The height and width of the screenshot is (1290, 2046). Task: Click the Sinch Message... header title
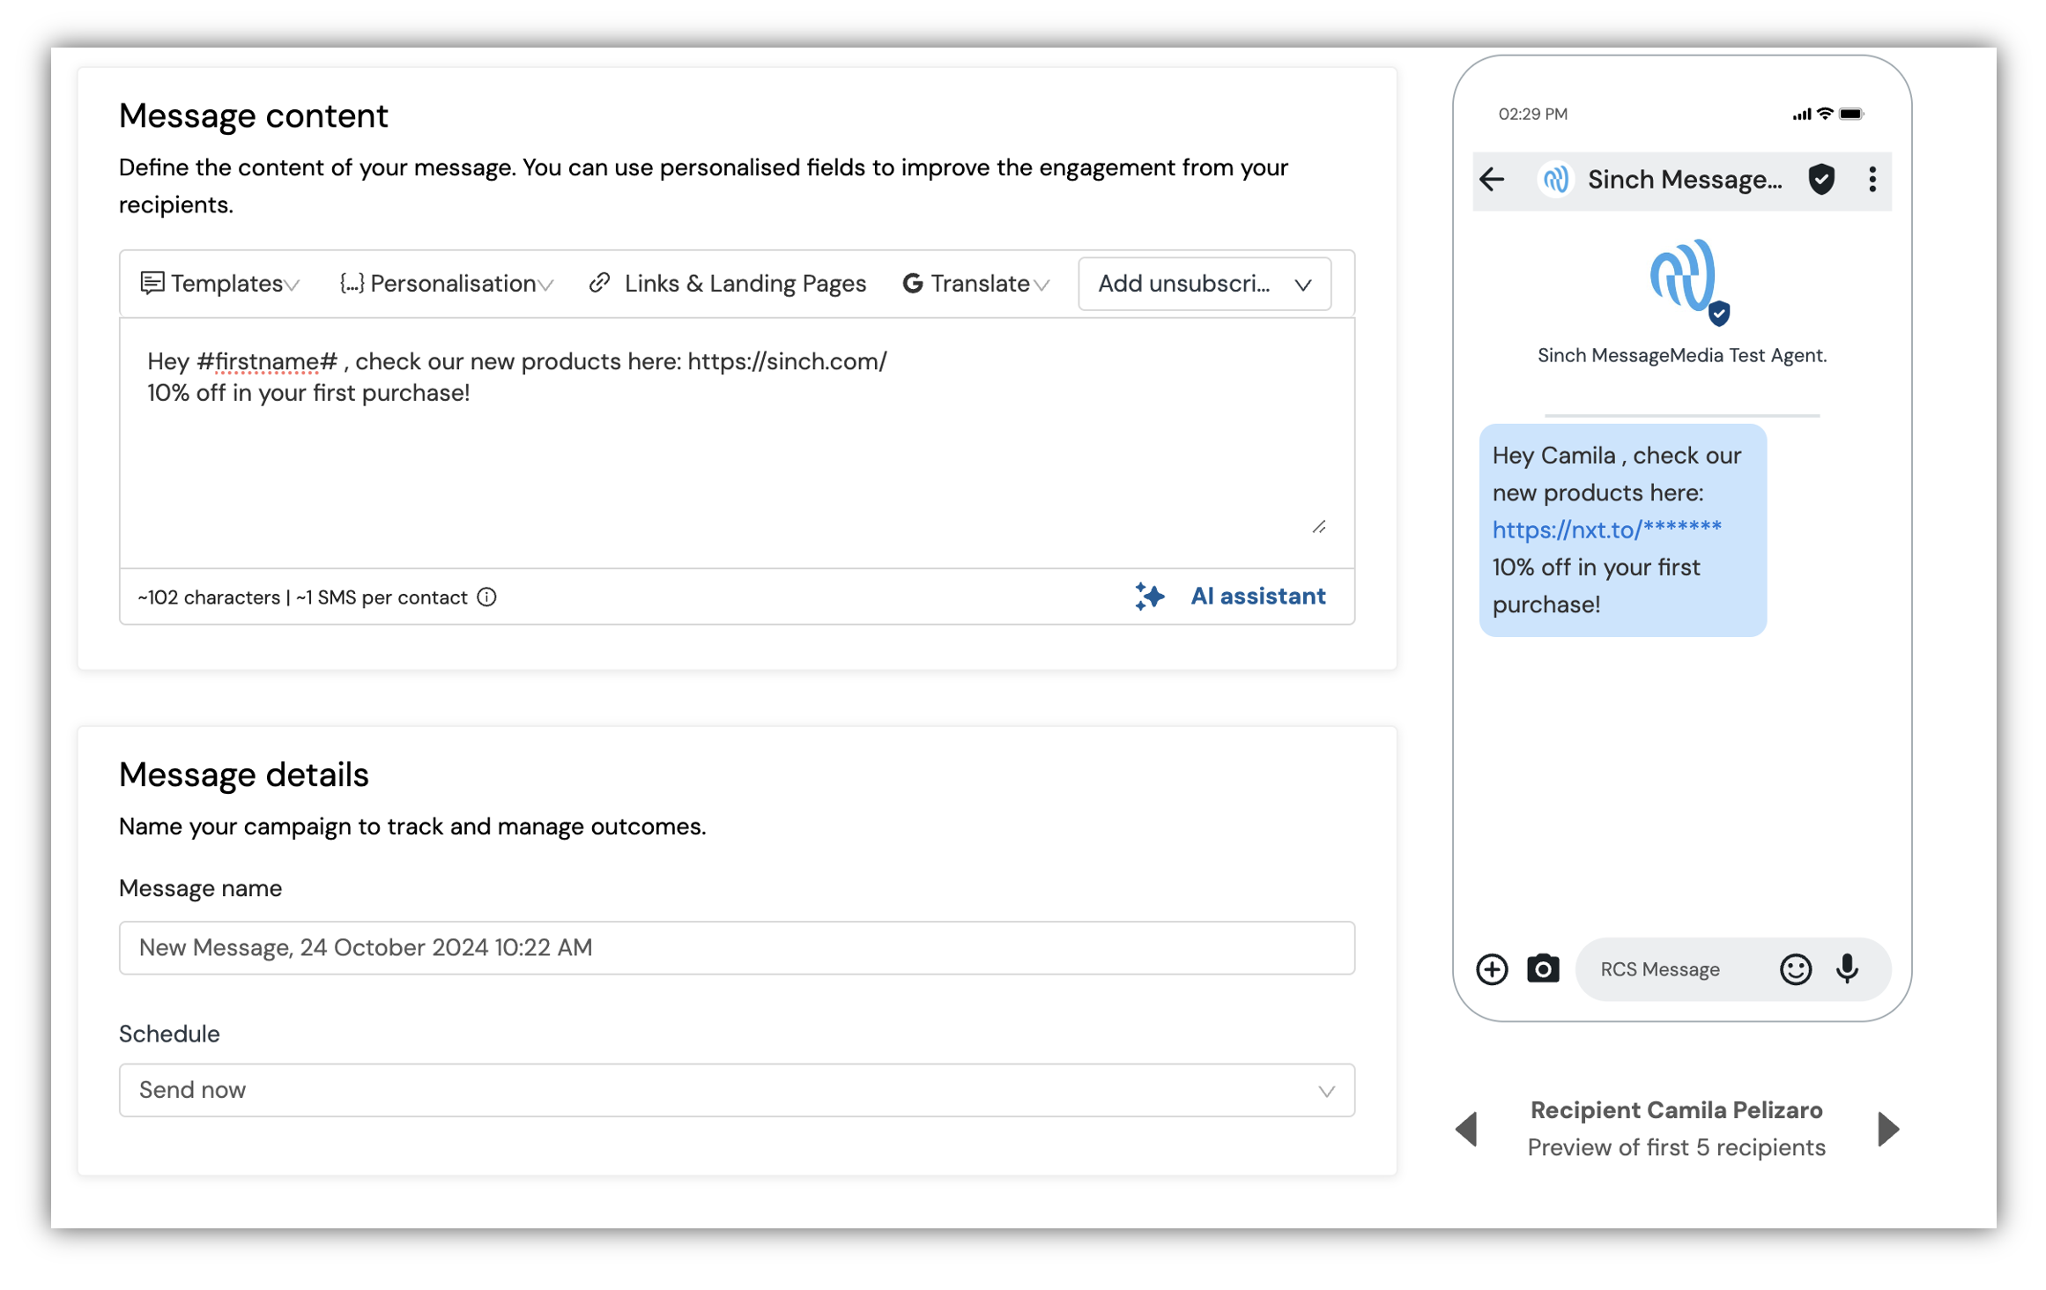[1685, 180]
